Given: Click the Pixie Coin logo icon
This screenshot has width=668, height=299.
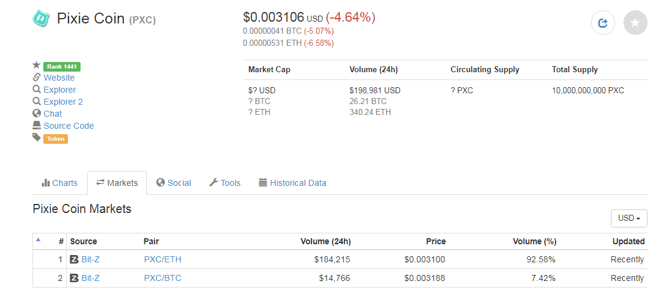Looking at the screenshot, I should click(41, 19).
